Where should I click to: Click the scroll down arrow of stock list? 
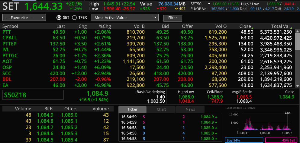pyautogui.click(x=297, y=86)
